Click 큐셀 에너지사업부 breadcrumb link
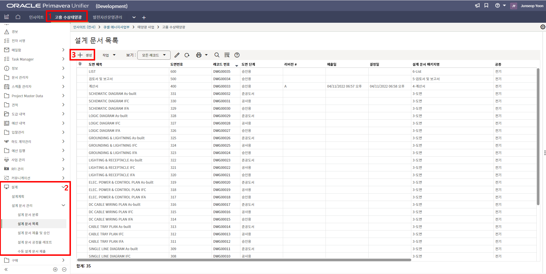 click(x=116, y=27)
